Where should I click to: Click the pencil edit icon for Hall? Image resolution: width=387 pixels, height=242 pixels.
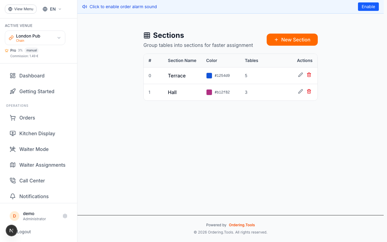(300, 91)
